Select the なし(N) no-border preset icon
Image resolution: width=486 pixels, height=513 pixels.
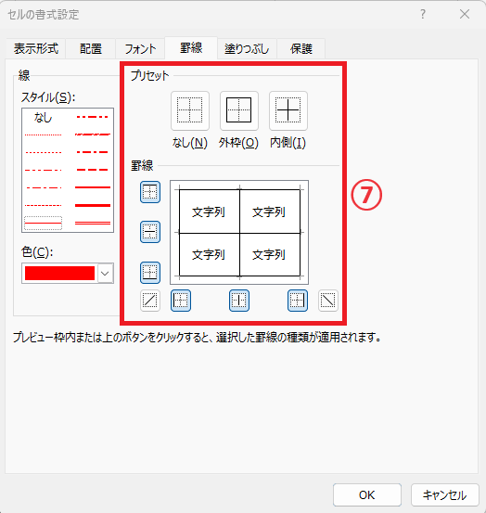190,110
